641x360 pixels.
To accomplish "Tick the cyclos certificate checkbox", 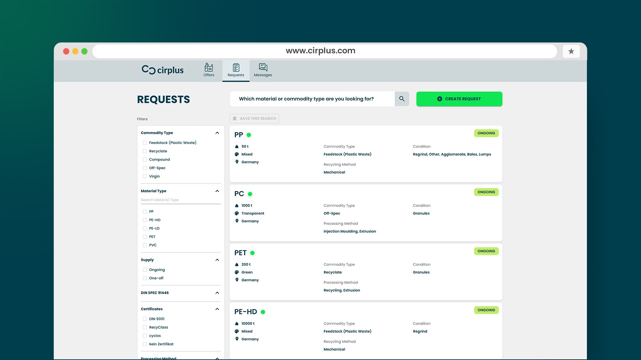I will pos(145,336).
